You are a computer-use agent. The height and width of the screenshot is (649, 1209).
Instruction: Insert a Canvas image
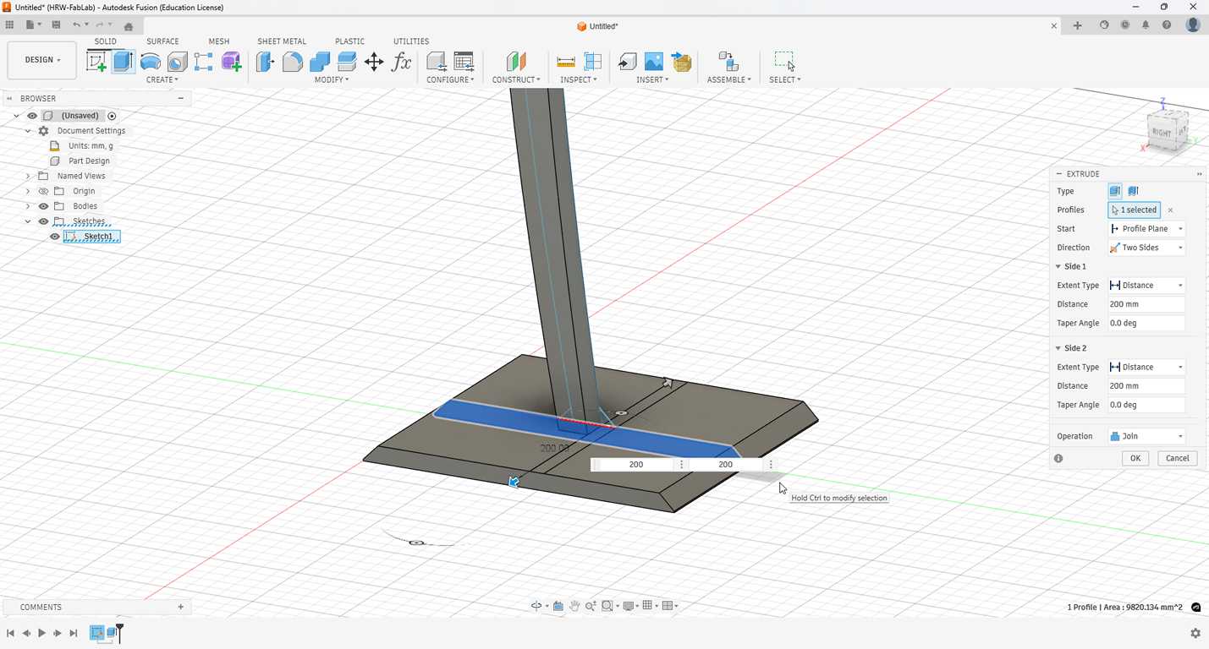coord(654,62)
